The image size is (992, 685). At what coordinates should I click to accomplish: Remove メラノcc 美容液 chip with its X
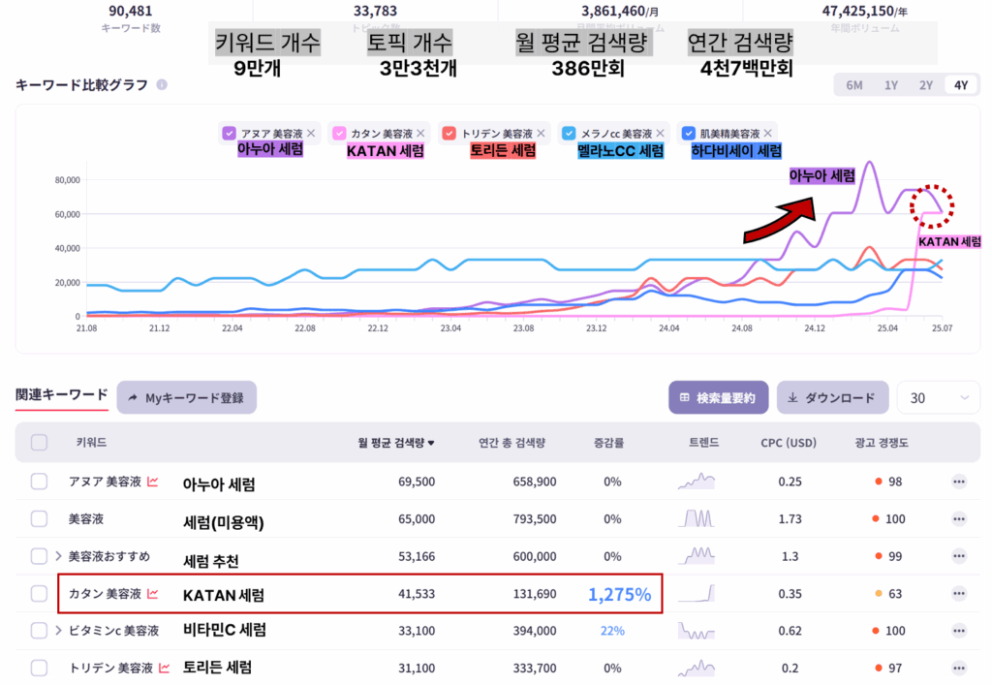coord(661,133)
